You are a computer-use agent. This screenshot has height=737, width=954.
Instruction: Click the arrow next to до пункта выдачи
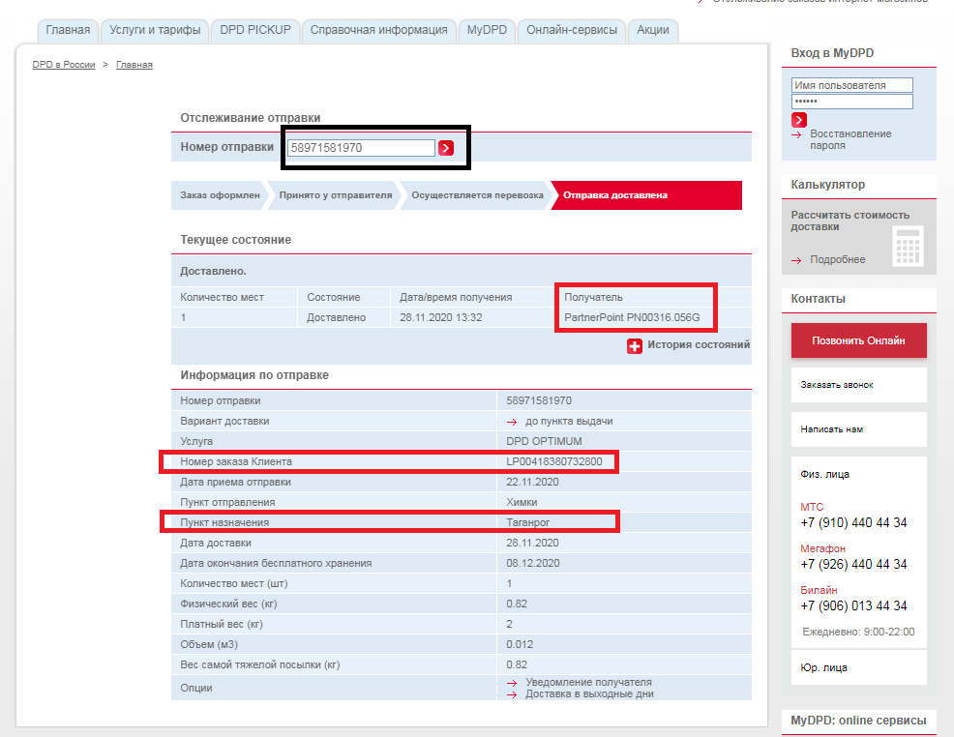click(512, 422)
